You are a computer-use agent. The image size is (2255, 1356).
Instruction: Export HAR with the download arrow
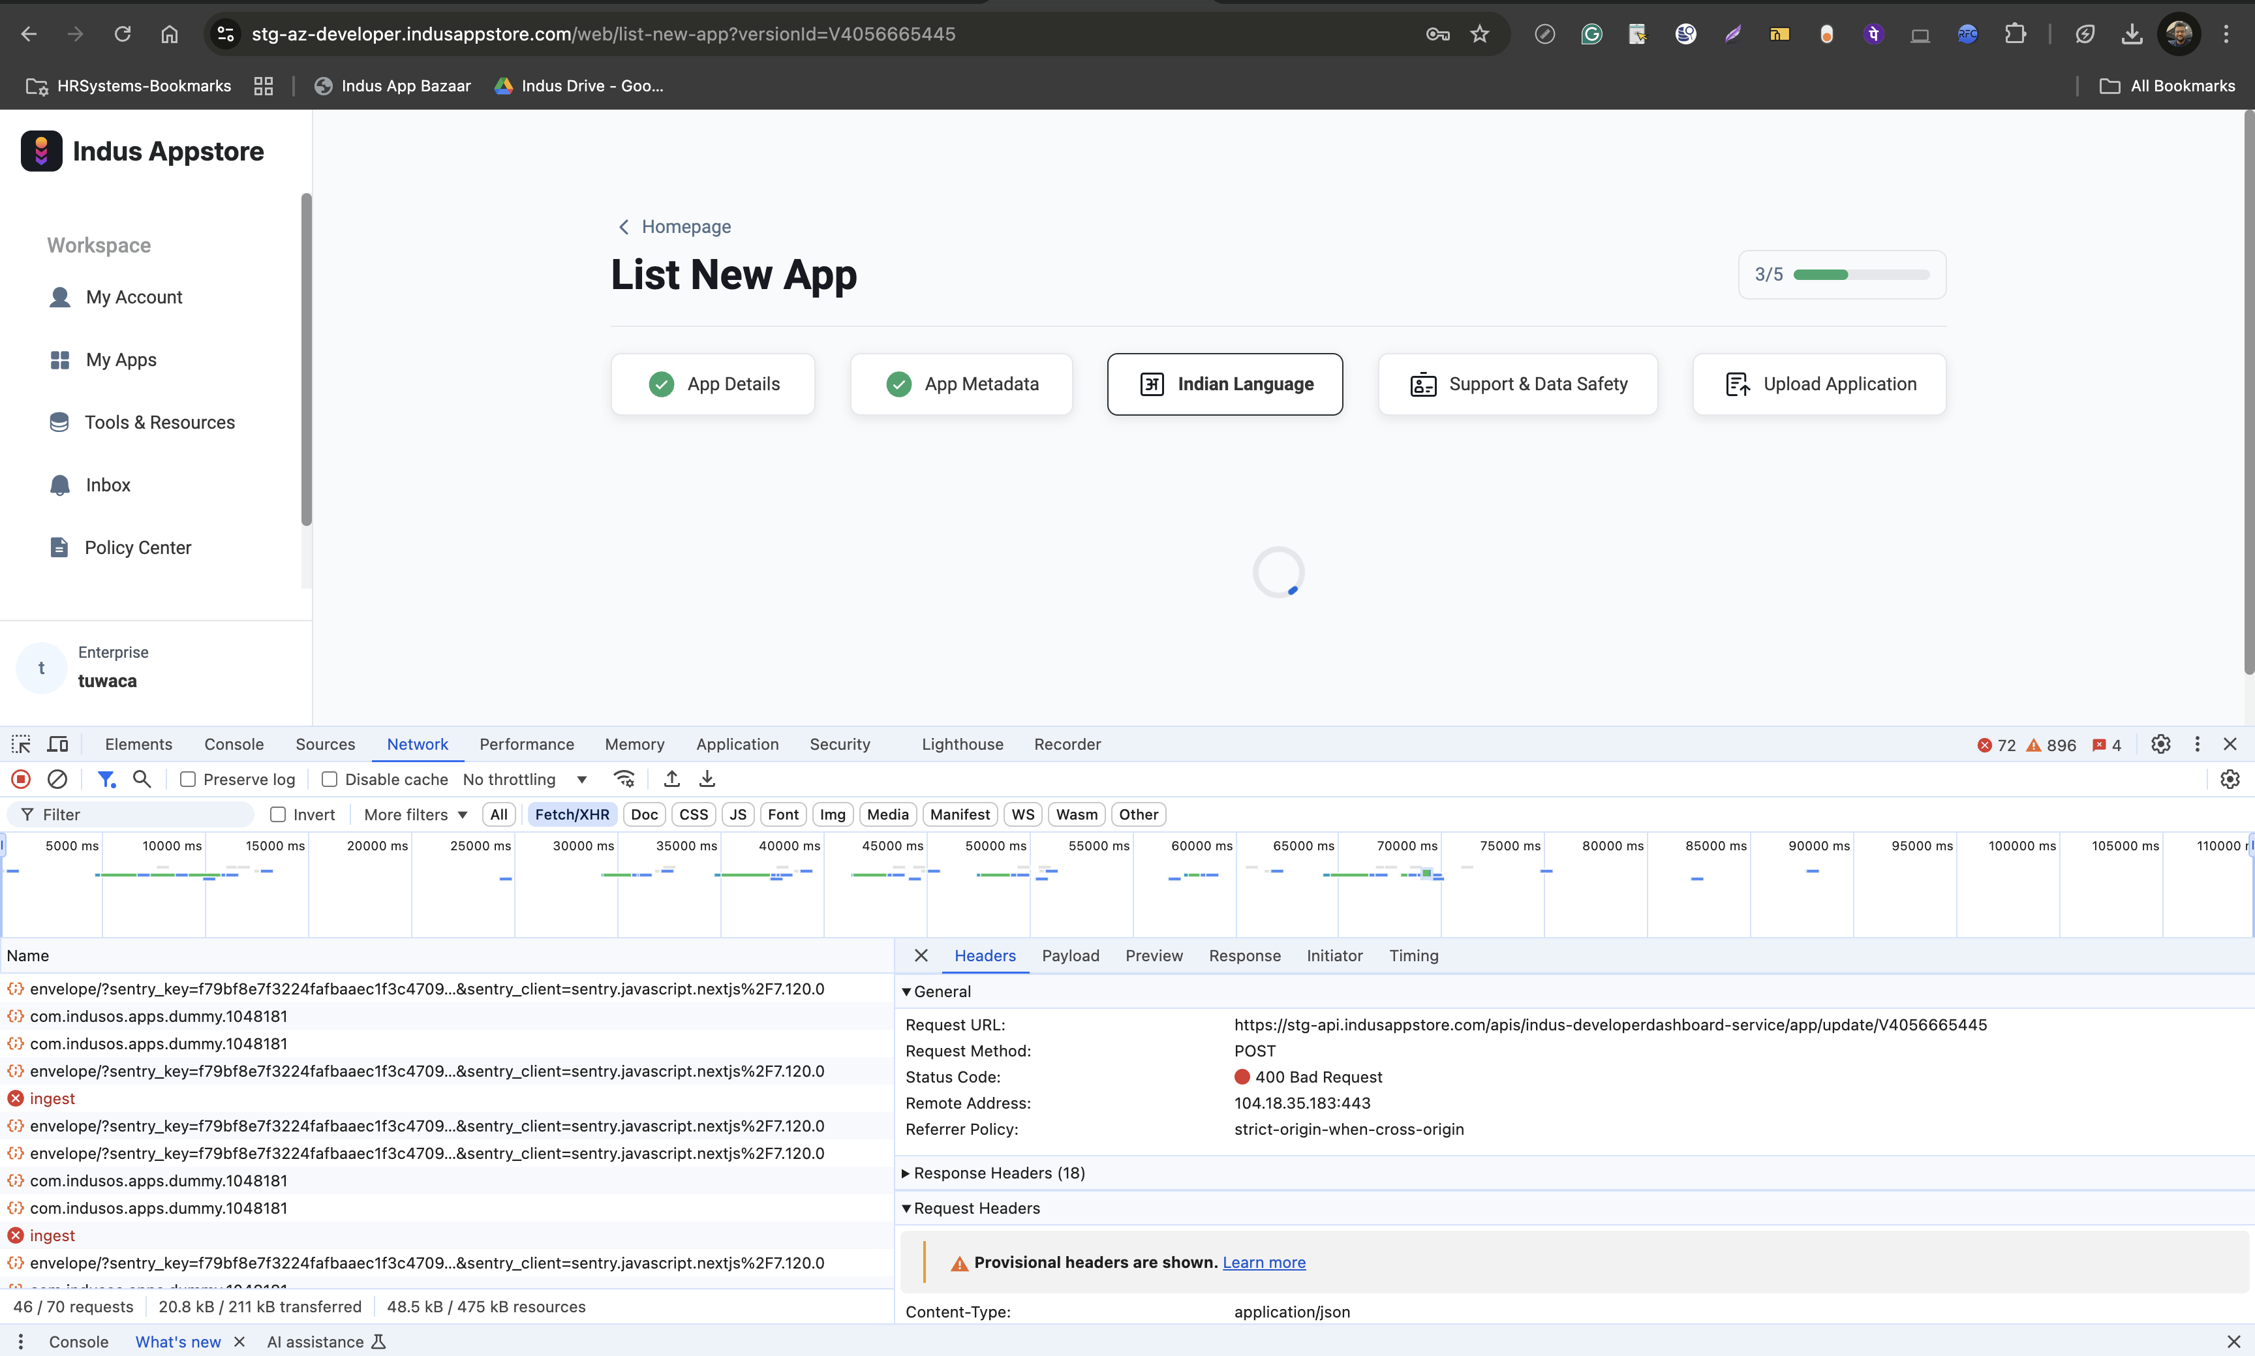tap(707, 778)
